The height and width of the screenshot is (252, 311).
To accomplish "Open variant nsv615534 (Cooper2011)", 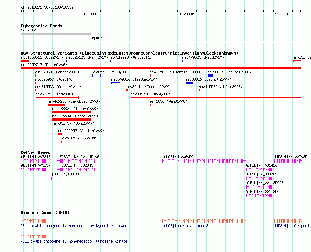I will 75,116.
